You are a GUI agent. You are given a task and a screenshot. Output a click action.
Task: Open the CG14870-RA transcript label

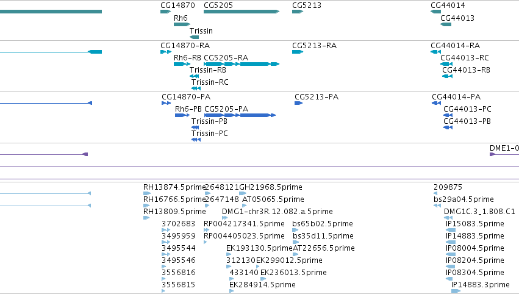185,46
